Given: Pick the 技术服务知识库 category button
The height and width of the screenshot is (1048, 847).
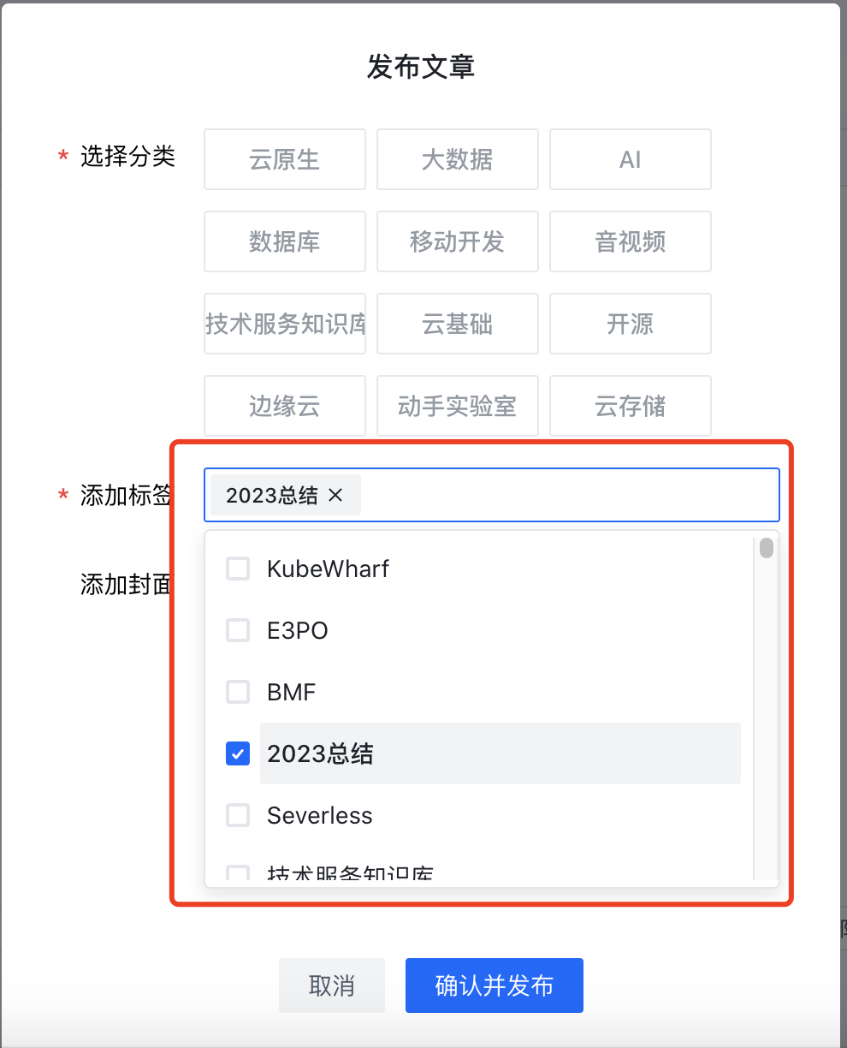Looking at the screenshot, I should pyautogui.click(x=285, y=324).
